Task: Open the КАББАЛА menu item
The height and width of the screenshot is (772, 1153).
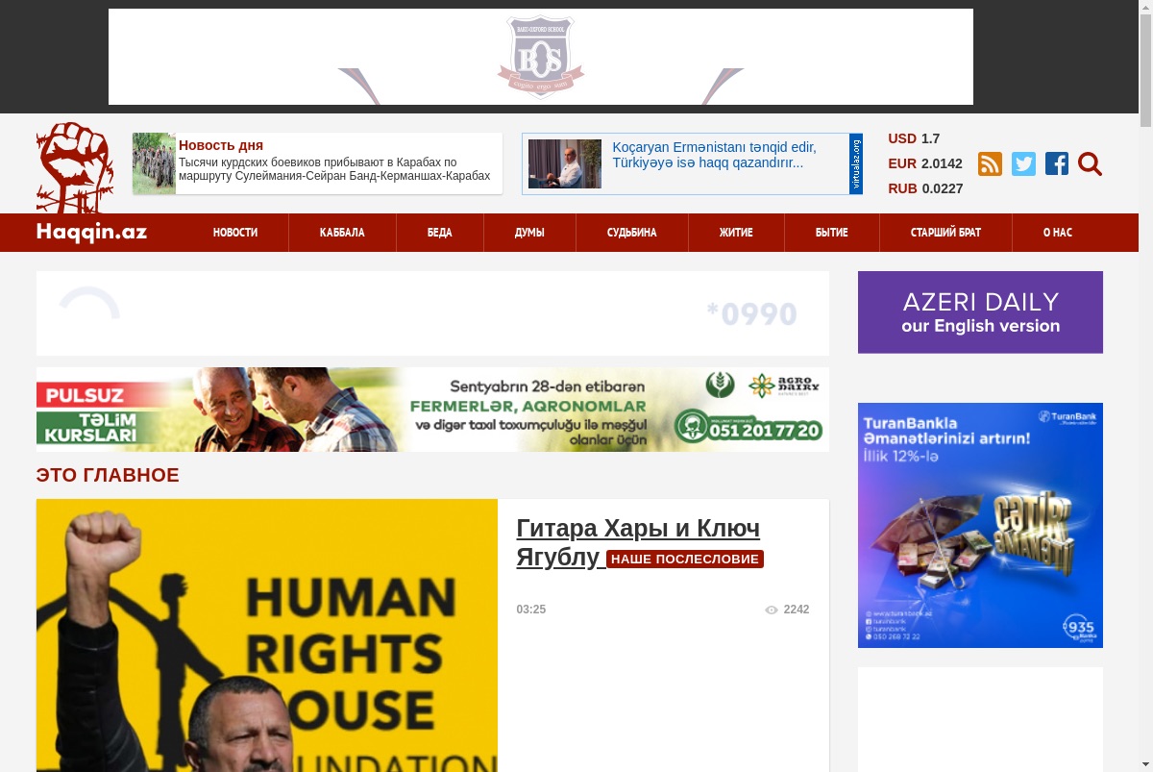Action: tap(342, 233)
